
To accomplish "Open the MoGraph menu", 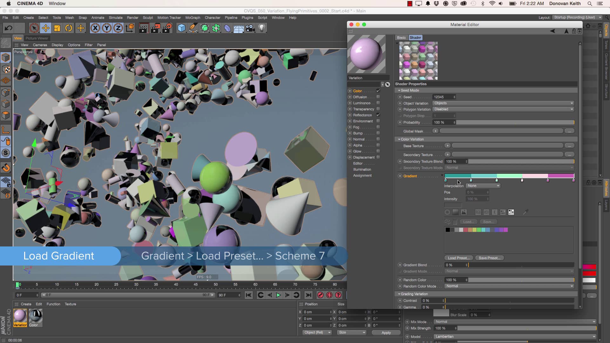I will pos(193,17).
